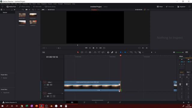Viewport: 192px width, 108px height.
Task: Open the Color page icon
Action: point(96,102)
